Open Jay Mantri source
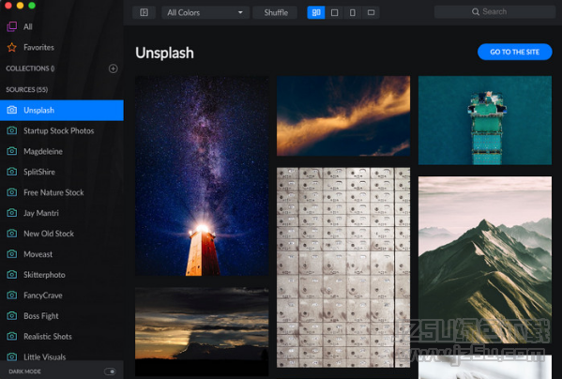 tap(62, 213)
